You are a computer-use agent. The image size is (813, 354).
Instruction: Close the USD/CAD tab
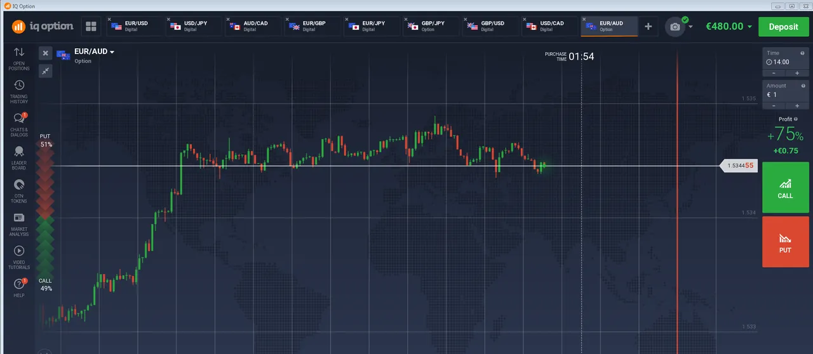(x=525, y=19)
